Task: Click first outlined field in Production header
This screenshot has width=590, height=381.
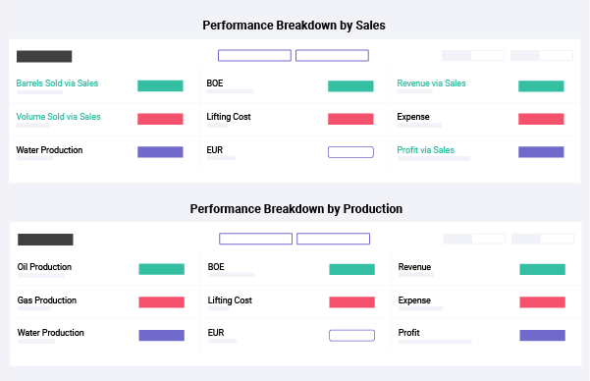Action: coord(256,239)
